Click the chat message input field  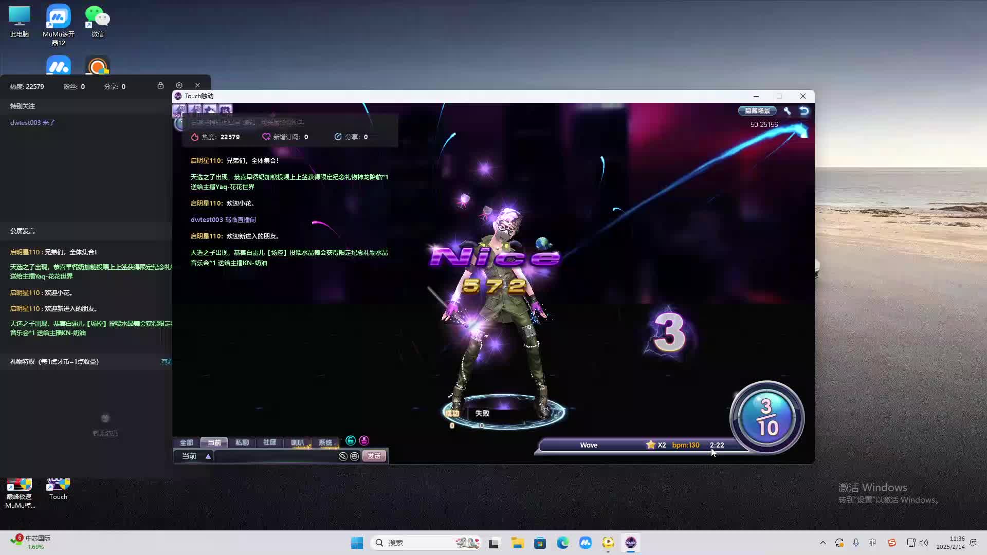point(275,456)
